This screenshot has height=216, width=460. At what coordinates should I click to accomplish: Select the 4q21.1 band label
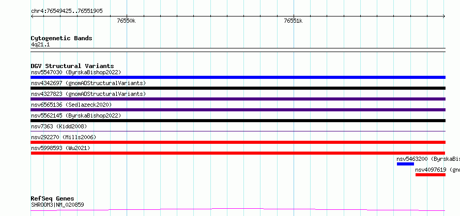[x=40, y=44]
